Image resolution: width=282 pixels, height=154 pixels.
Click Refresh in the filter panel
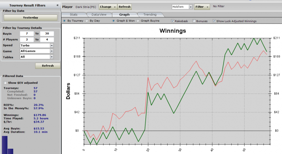(48, 66)
